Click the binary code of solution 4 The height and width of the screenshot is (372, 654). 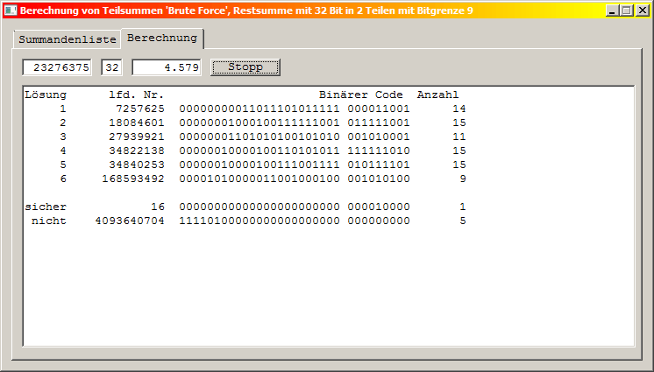pyautogui.click(x=294, y=151)
